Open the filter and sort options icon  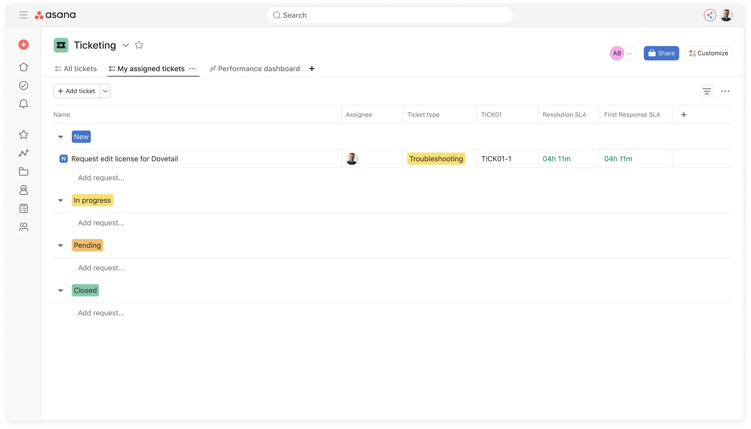pos(706,91)
